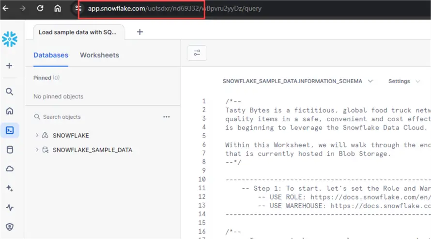Click the Snowflake logo in the sidebar
The image size is (431, 239).
tap(10, 39)
